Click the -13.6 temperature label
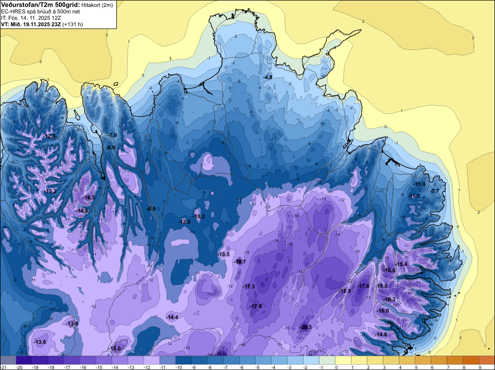Screen dimensions: 495x370 [40, 342]
